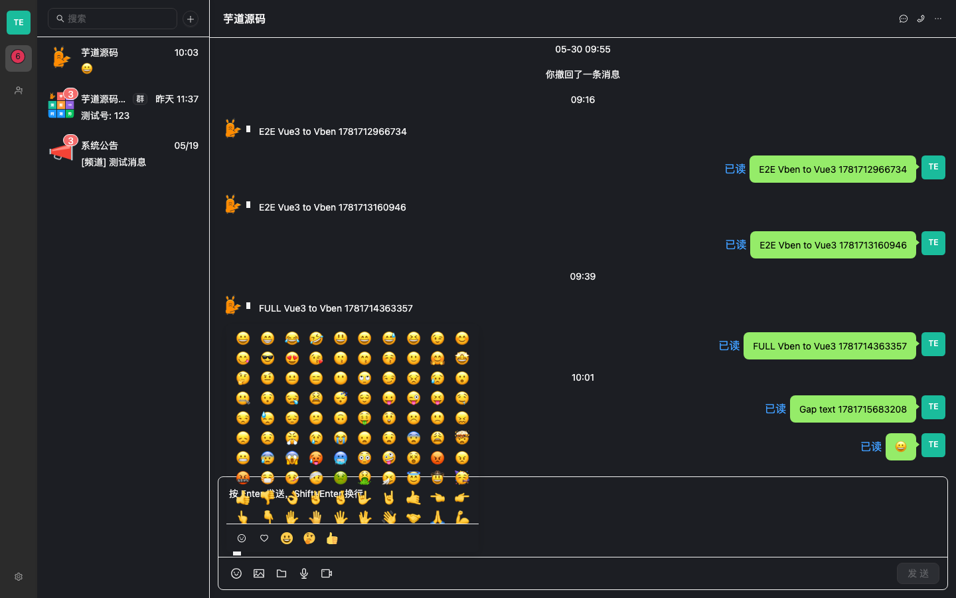The height and width of the screenshot is (598, 956).
Task: Switch to the smiley emoji category tab
Action: [x=242, y=538]
